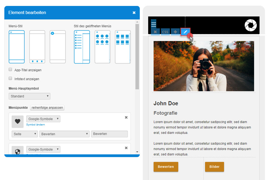Enable the Infotext anzeigen checkbox
This screenshot has height=180, width=269.
pos(11,79)
